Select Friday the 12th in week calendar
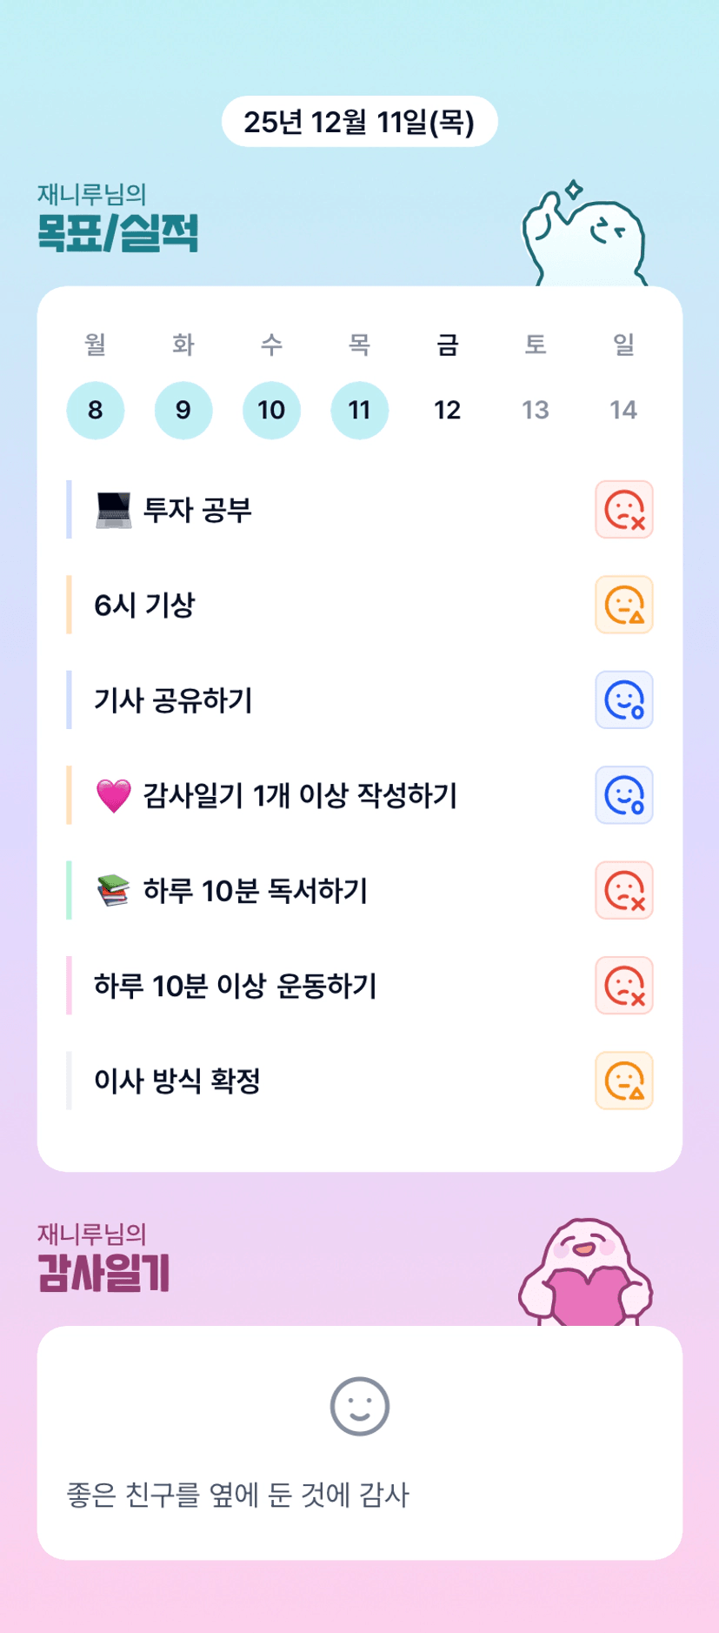This screenshot has width=719, height=1633. click(447, 410)
